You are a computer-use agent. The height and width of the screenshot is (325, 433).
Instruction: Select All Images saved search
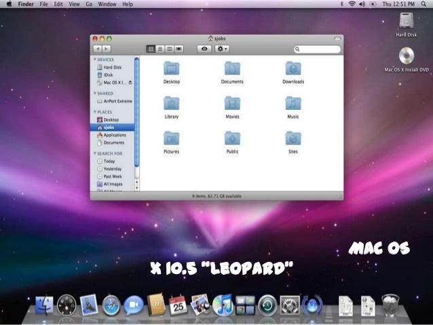(113, 184)
